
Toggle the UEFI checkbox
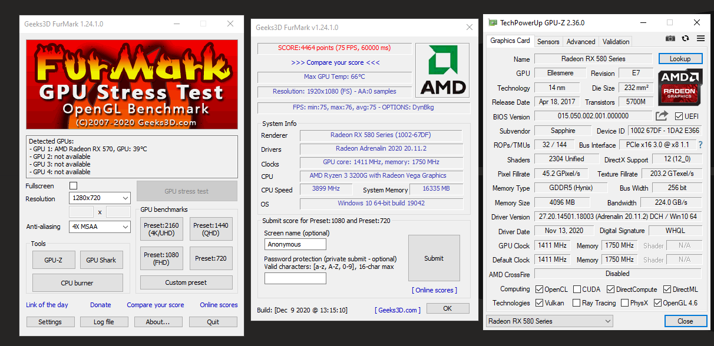(x=679, y=117)
